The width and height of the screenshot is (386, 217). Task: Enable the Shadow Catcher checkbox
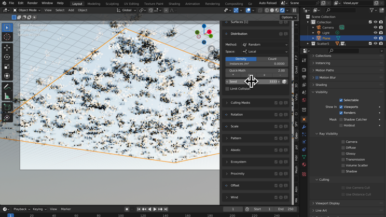pos(341,119)
